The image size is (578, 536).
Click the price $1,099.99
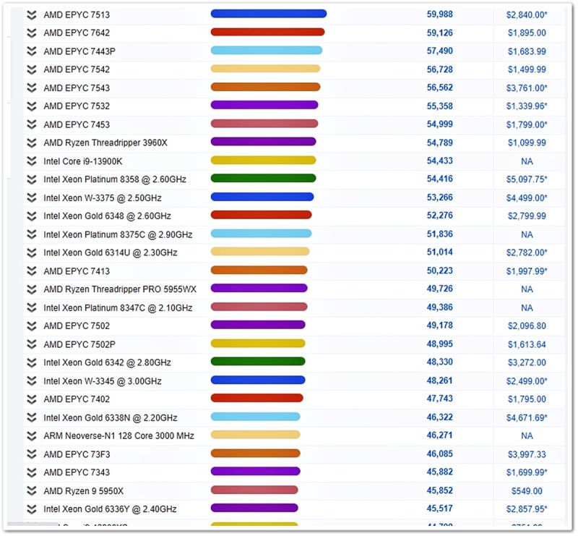[x=527, y=142]
